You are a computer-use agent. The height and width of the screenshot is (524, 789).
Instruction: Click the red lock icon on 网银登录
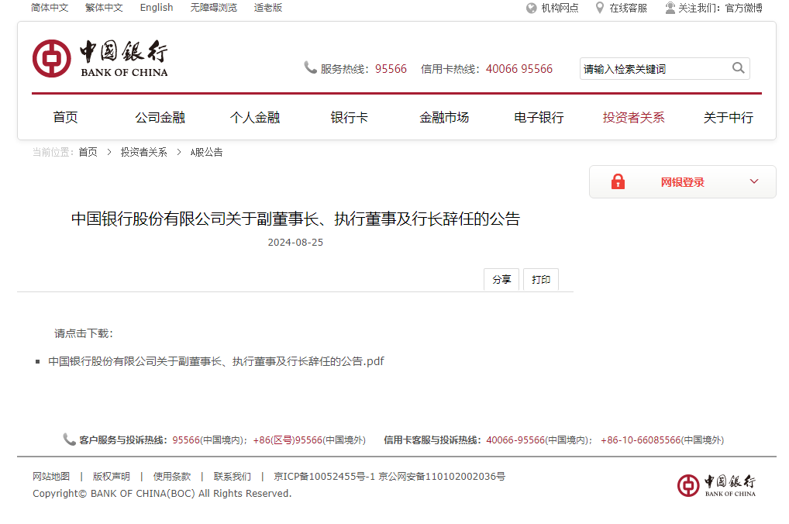(x=618, y=181)
